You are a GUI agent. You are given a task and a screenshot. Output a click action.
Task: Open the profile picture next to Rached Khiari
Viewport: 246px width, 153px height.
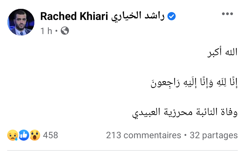21,22
